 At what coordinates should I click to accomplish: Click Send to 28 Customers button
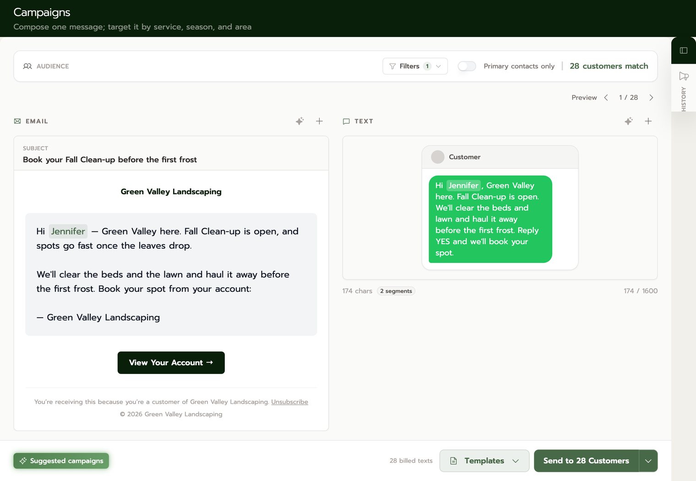586,461
